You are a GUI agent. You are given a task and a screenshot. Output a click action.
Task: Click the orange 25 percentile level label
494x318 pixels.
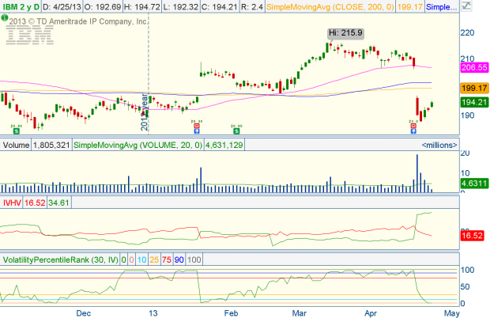(154, 259)
